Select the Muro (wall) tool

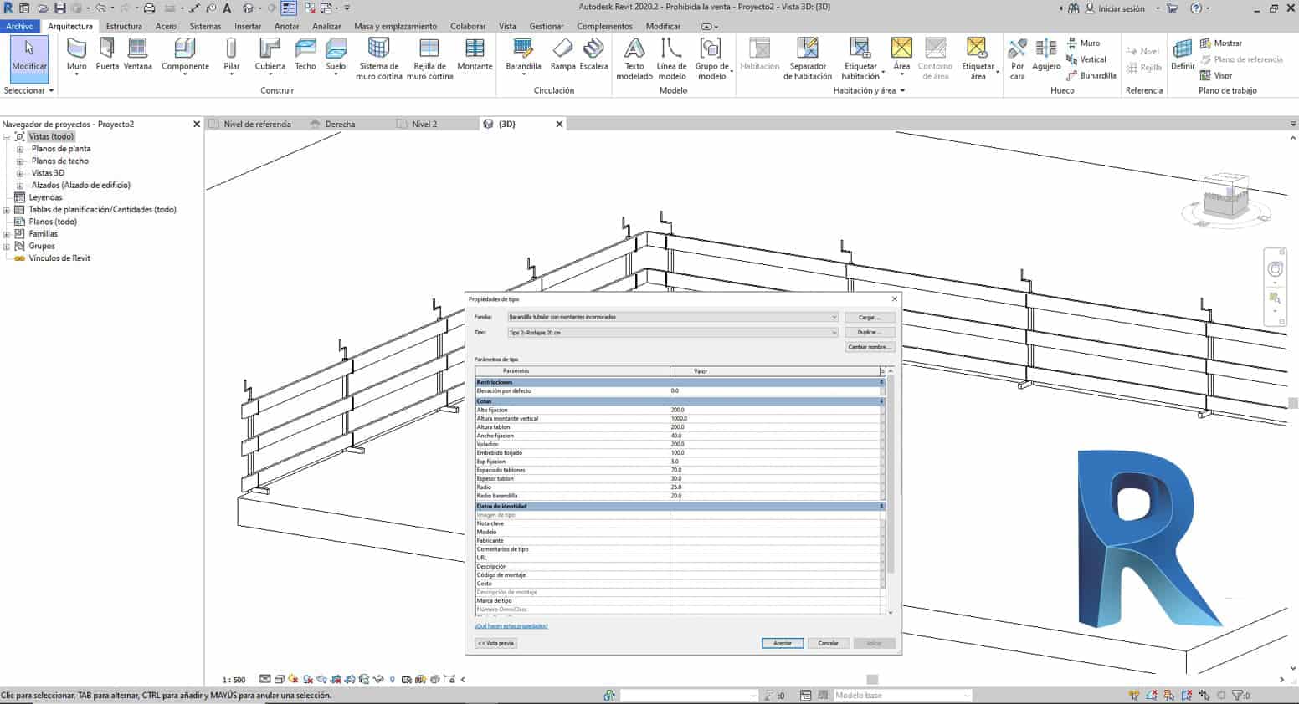point(76,55)
